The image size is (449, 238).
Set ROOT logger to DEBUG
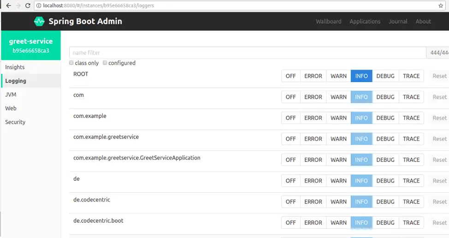pyautogui.click(x=385, y=76)
